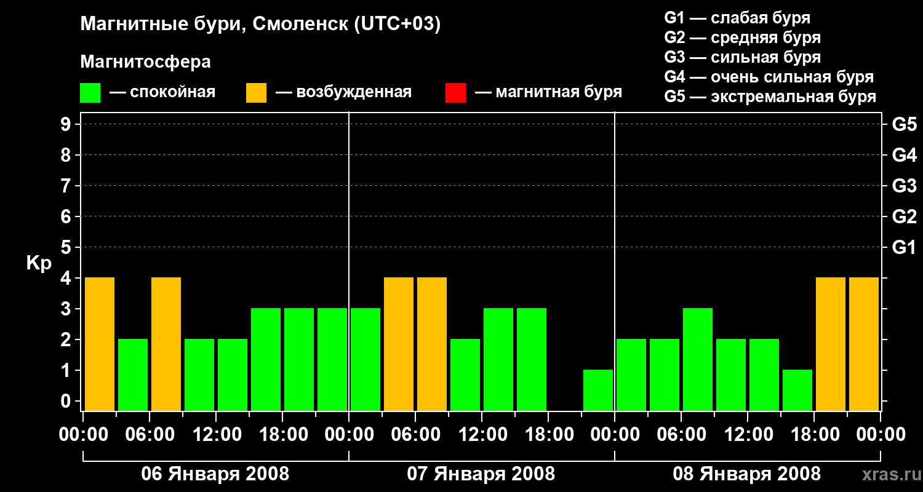
Task: Click the '08 Января 2008' date label
Action: [747, 474]
